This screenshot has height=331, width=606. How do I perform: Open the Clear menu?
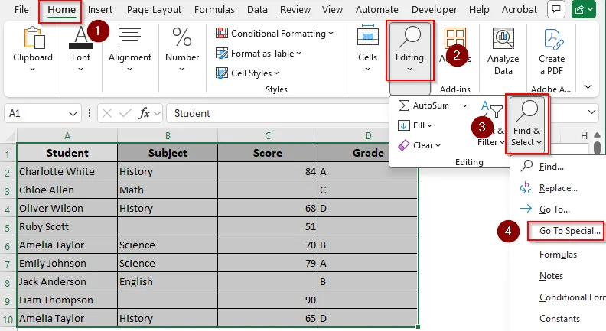coord(419,145)
